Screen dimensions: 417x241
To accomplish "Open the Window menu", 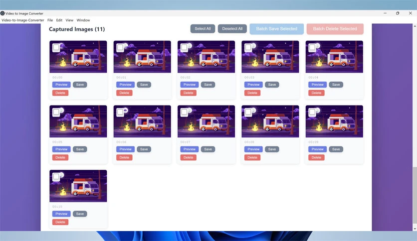I will click(83, 20).
